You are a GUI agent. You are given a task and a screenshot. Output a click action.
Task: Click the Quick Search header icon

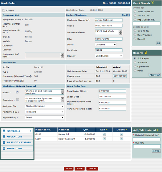152,3
